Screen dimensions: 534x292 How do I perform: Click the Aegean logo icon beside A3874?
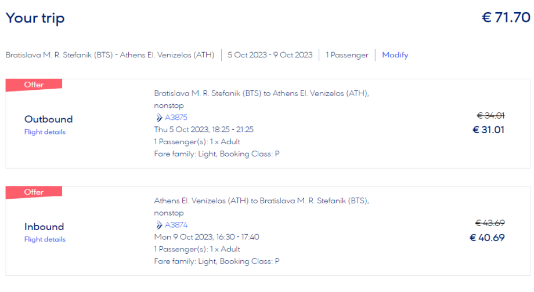tap(159, 225)
